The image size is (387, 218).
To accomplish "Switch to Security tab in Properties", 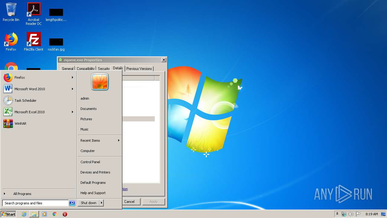I will [104, 69].
